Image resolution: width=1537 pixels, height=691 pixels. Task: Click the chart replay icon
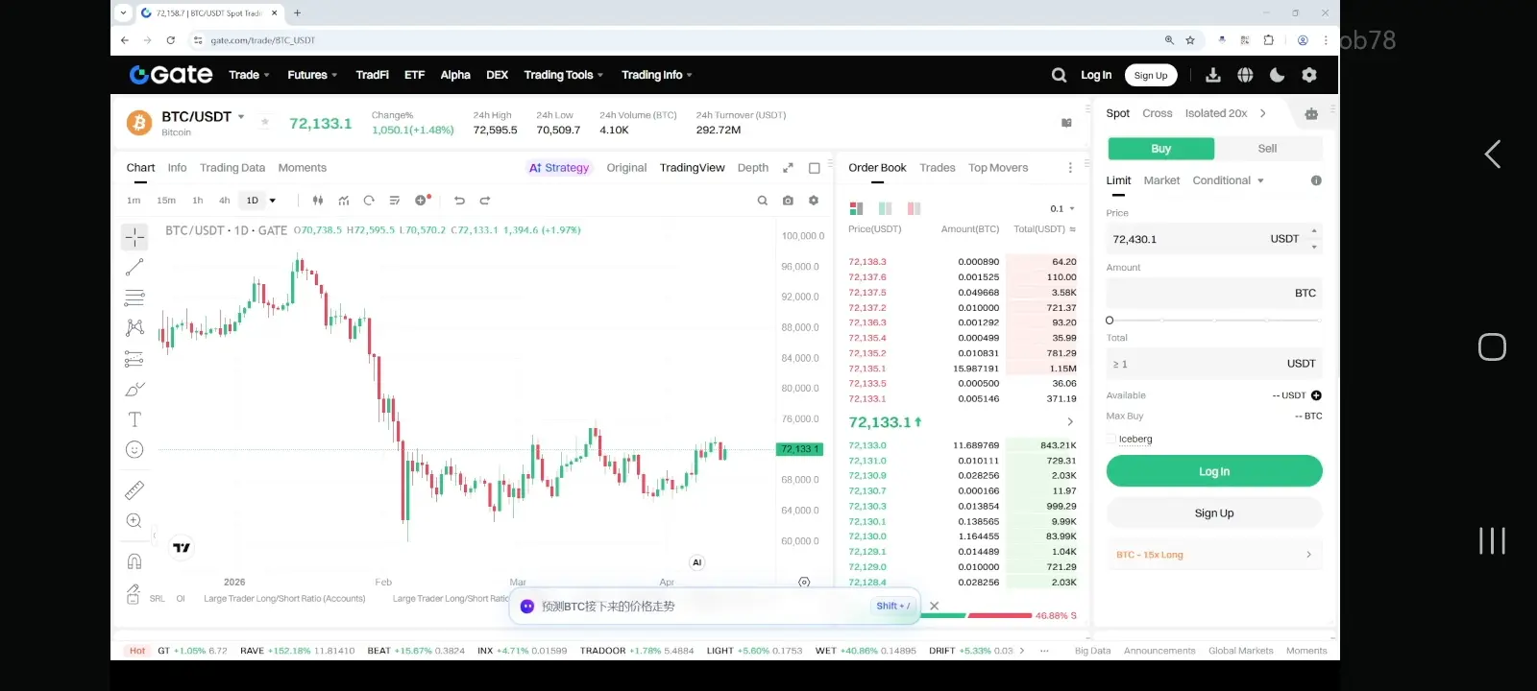click(369, 201)
